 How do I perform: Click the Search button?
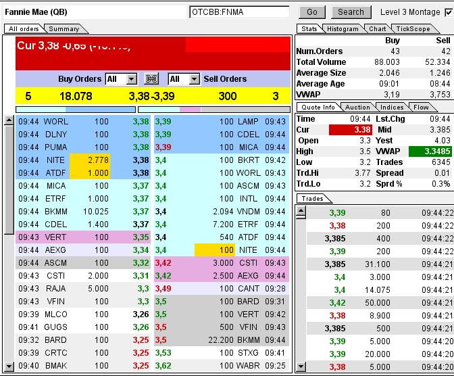tap(351, 12)
